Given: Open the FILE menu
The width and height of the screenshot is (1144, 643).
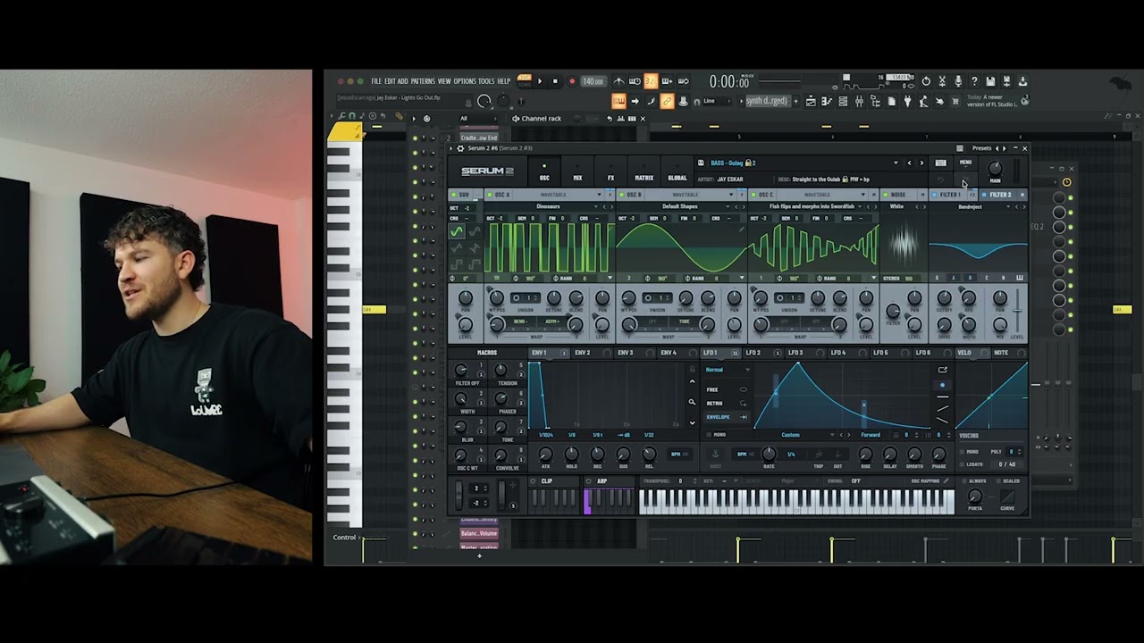Looking at the screenshot, I should (376, 81).
